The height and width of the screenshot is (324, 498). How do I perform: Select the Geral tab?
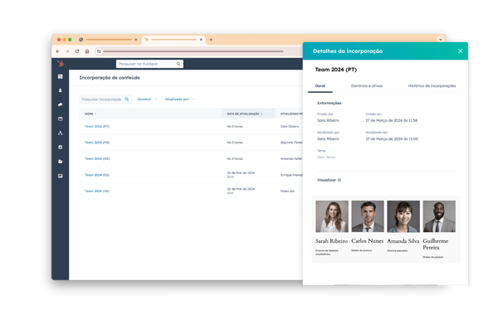tap(320, 86)
